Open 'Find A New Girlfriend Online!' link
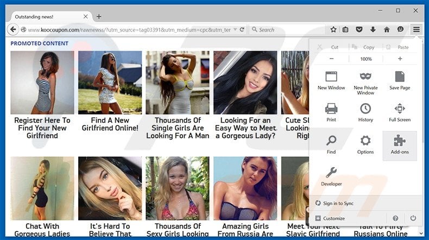This screenshot has width=429, height=240. click(x=110, y=124)
